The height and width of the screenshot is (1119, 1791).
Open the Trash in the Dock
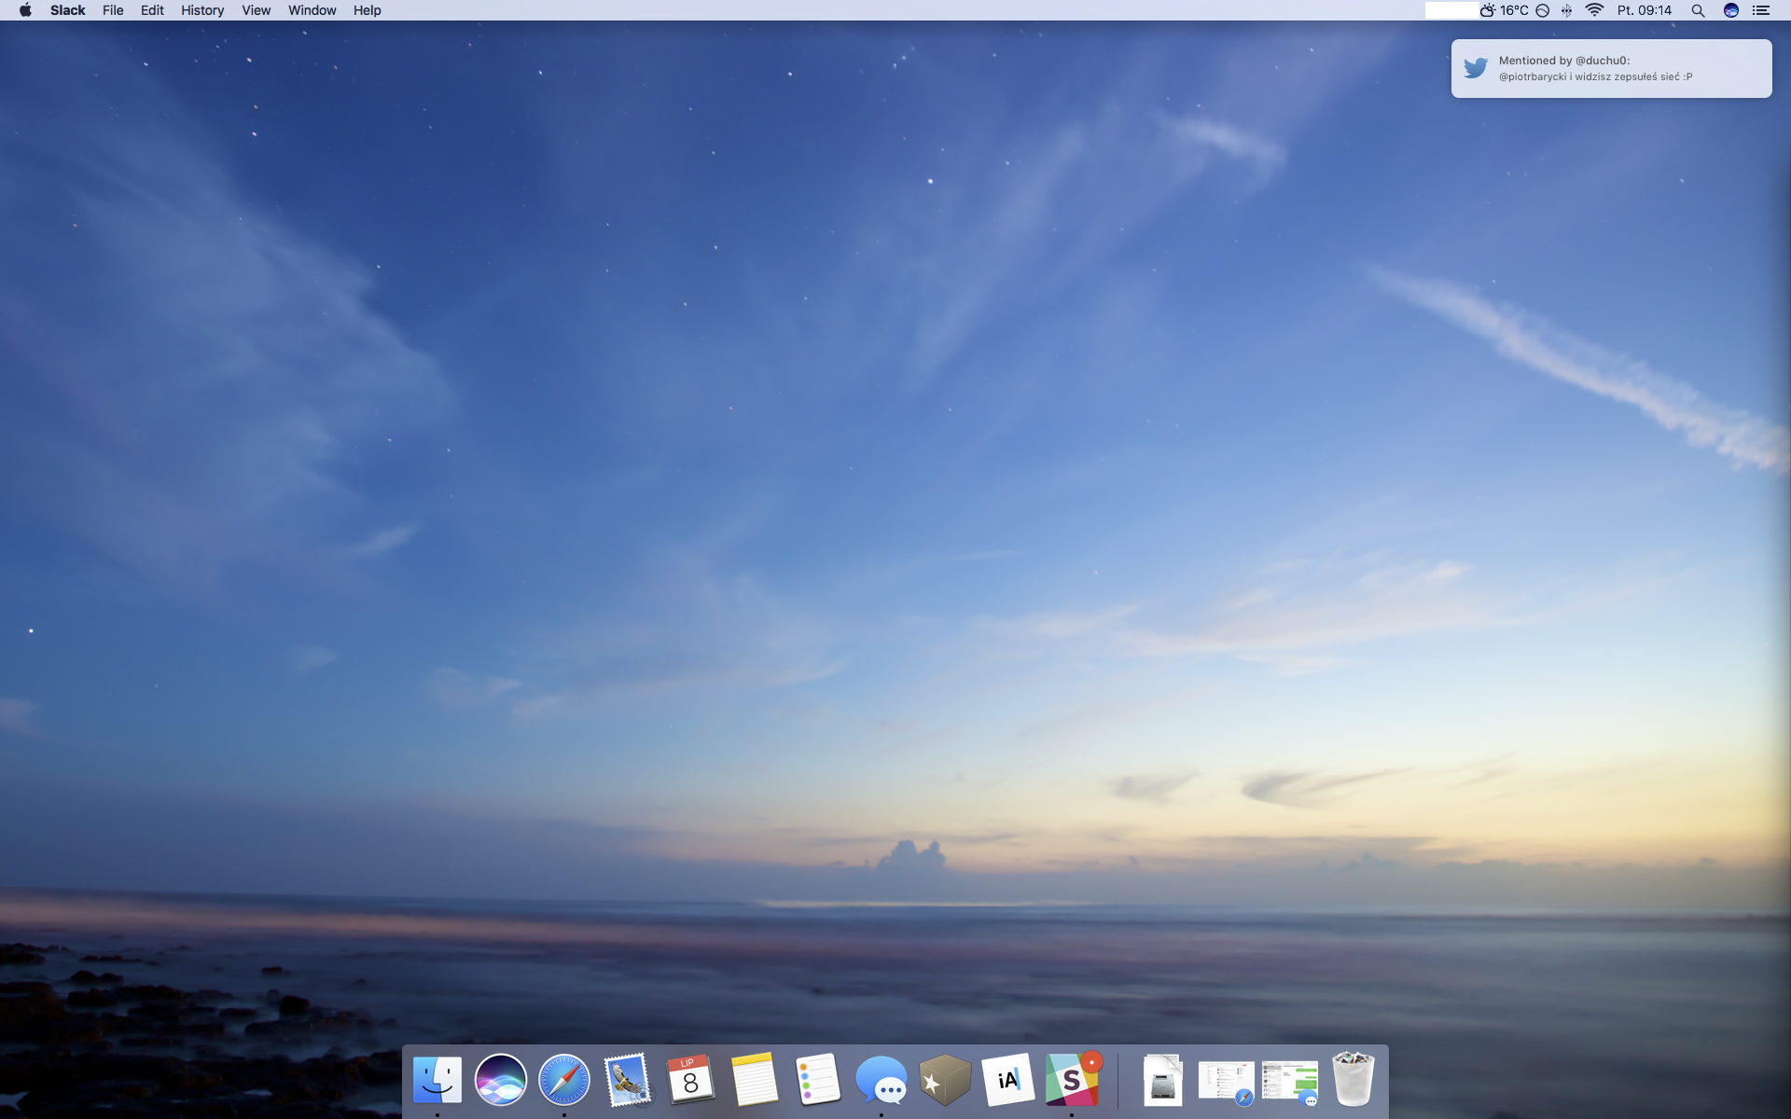pyautogui.click(x=1354, y=1079)
